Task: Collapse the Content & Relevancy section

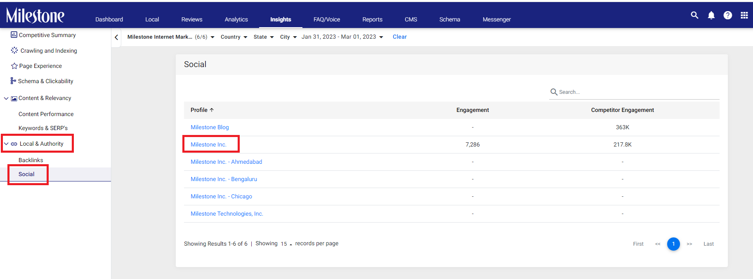Action: (6, 98)
